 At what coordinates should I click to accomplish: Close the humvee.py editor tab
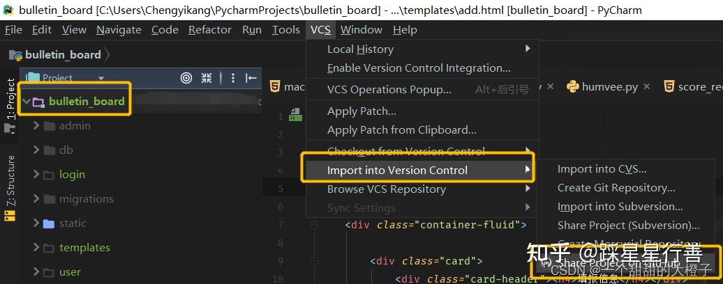(x=647, y=86)
